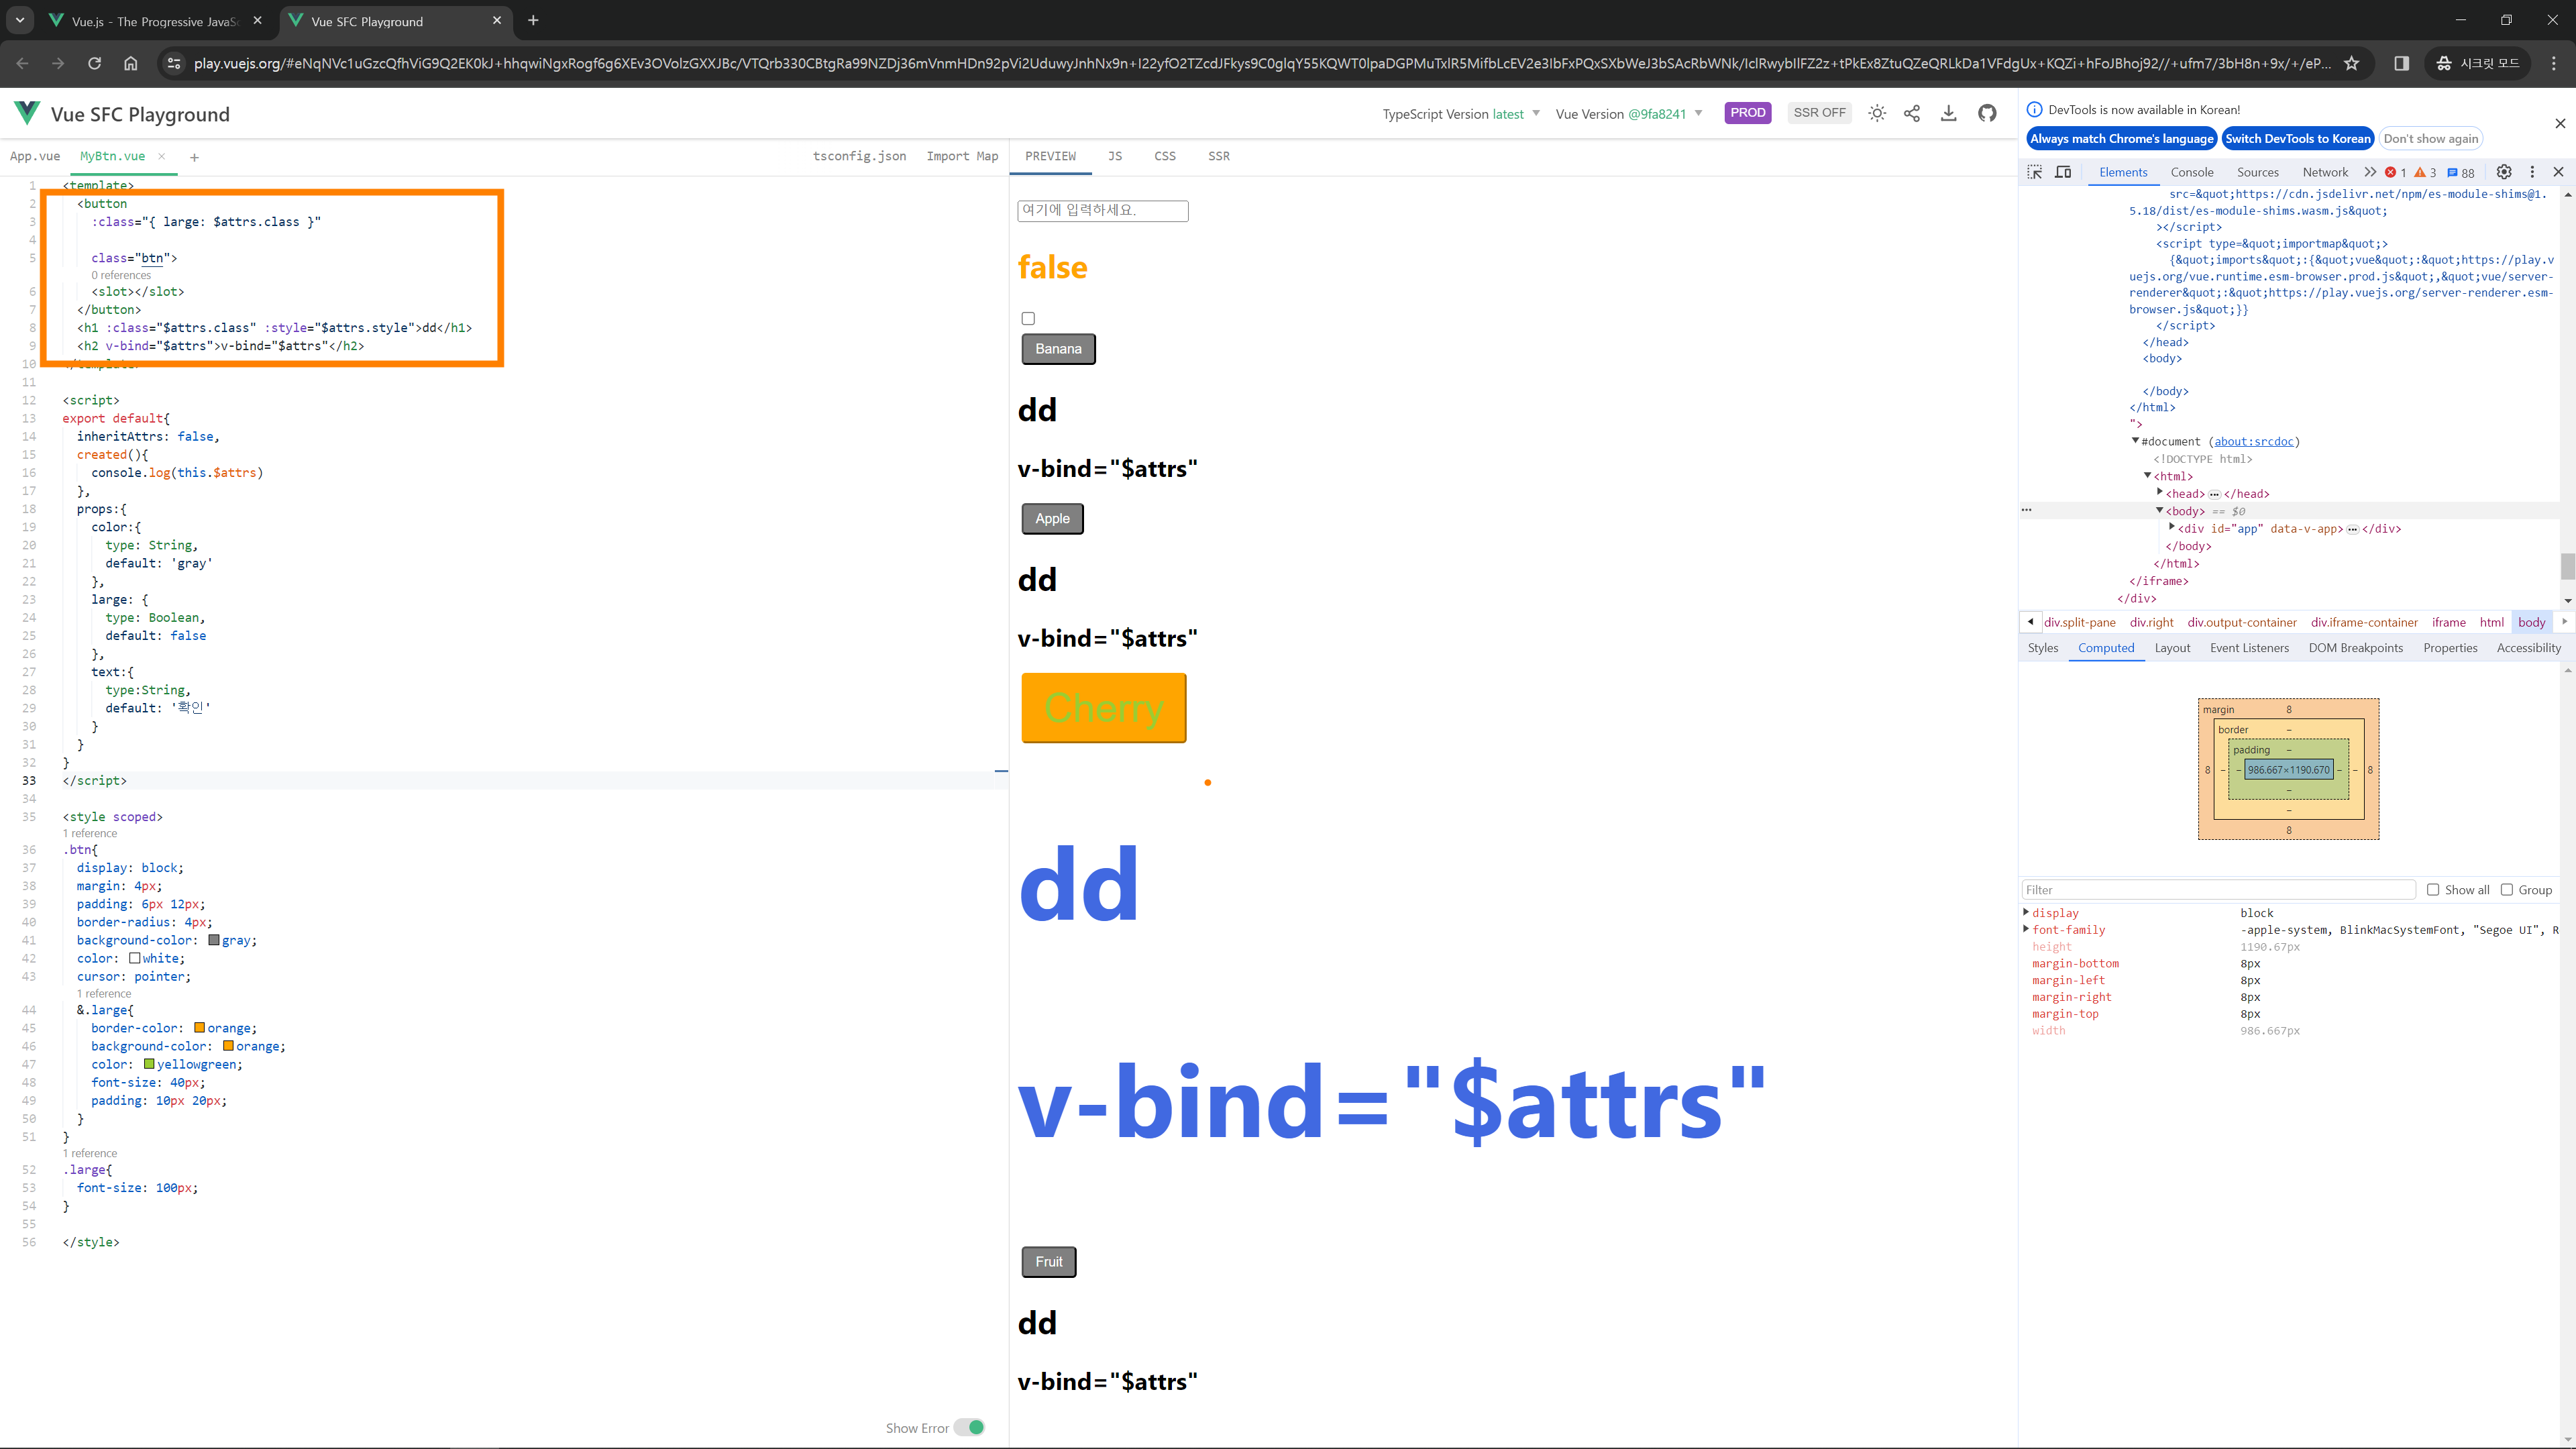Go to browser home page
2576x1449 pixels.
(130, 63)
